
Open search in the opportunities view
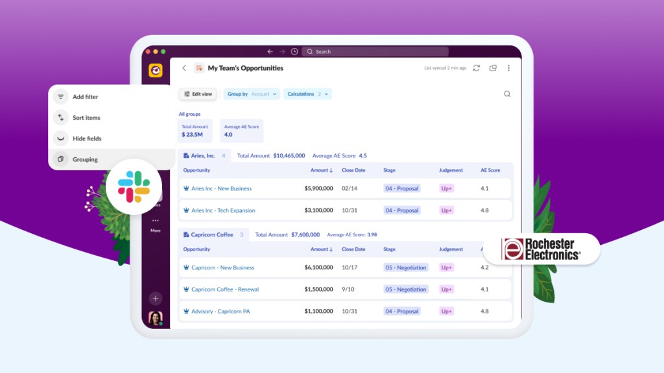507,94
